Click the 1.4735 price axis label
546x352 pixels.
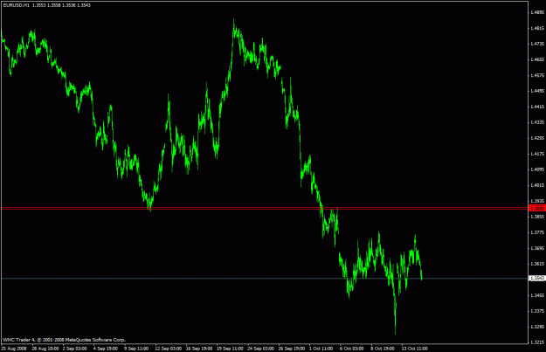[x=537, y=44]
